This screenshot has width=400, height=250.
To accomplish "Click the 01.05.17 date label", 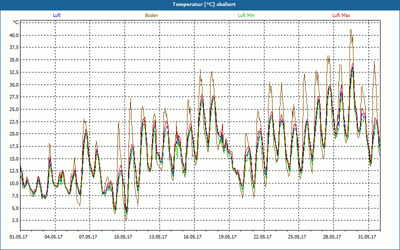I will 19,237.
